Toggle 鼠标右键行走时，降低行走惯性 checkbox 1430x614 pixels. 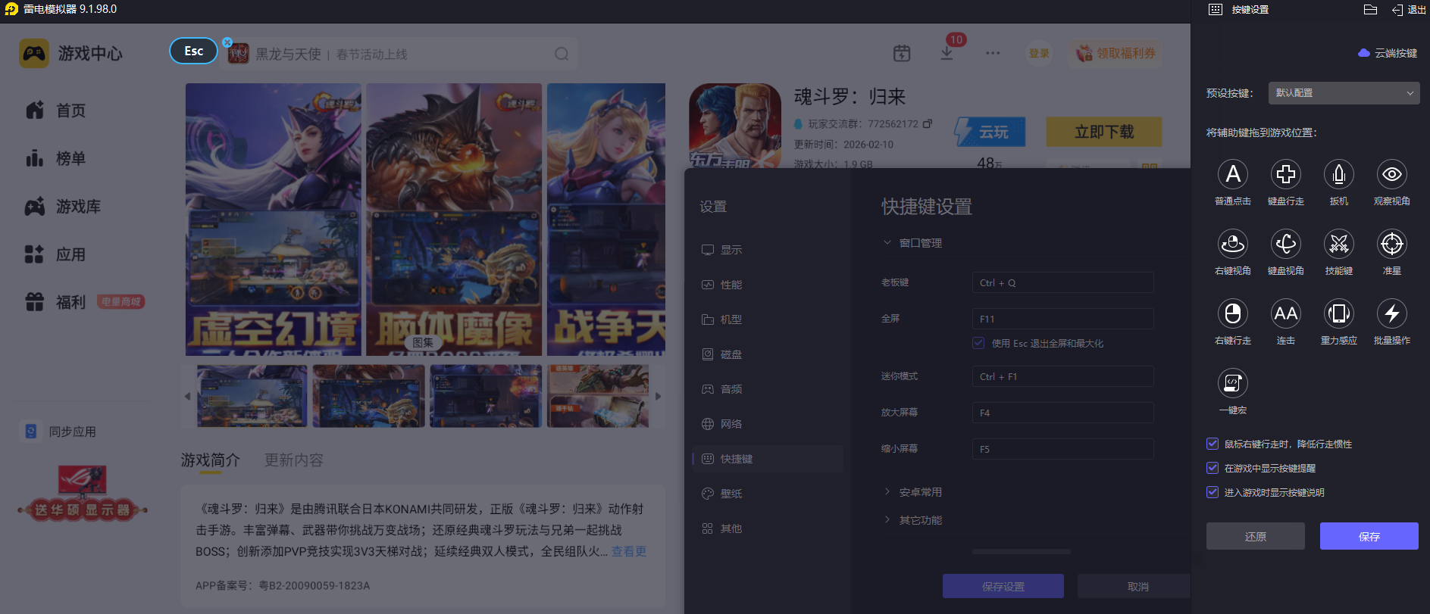[x=1213, y=444]
